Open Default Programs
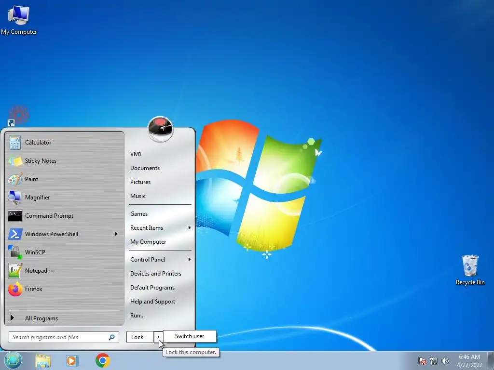494x370 pixels. tap(152, 288)
